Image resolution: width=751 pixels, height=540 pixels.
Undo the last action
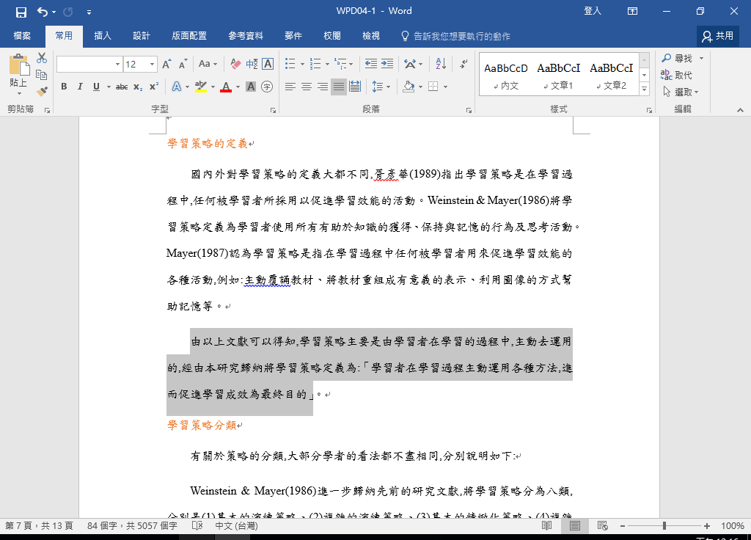point(43,12)
